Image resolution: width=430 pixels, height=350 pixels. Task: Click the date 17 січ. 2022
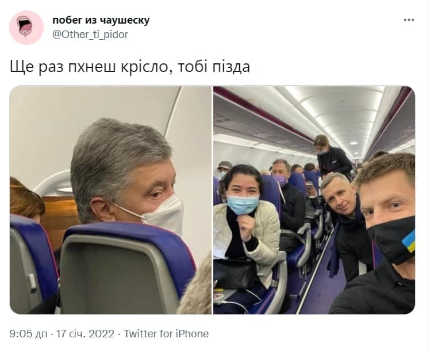[85, 334]
